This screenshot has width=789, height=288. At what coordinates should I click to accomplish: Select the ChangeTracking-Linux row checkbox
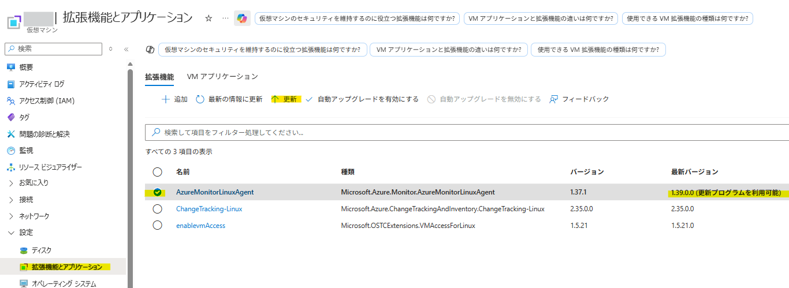pos(157,209)
